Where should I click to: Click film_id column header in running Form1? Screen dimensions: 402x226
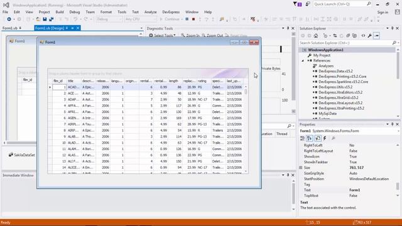click(59, 81)
